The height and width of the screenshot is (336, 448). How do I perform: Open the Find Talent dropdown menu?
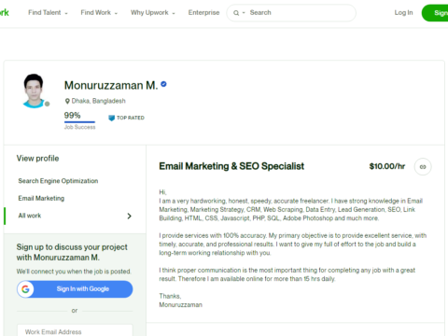tap(48, 13)
